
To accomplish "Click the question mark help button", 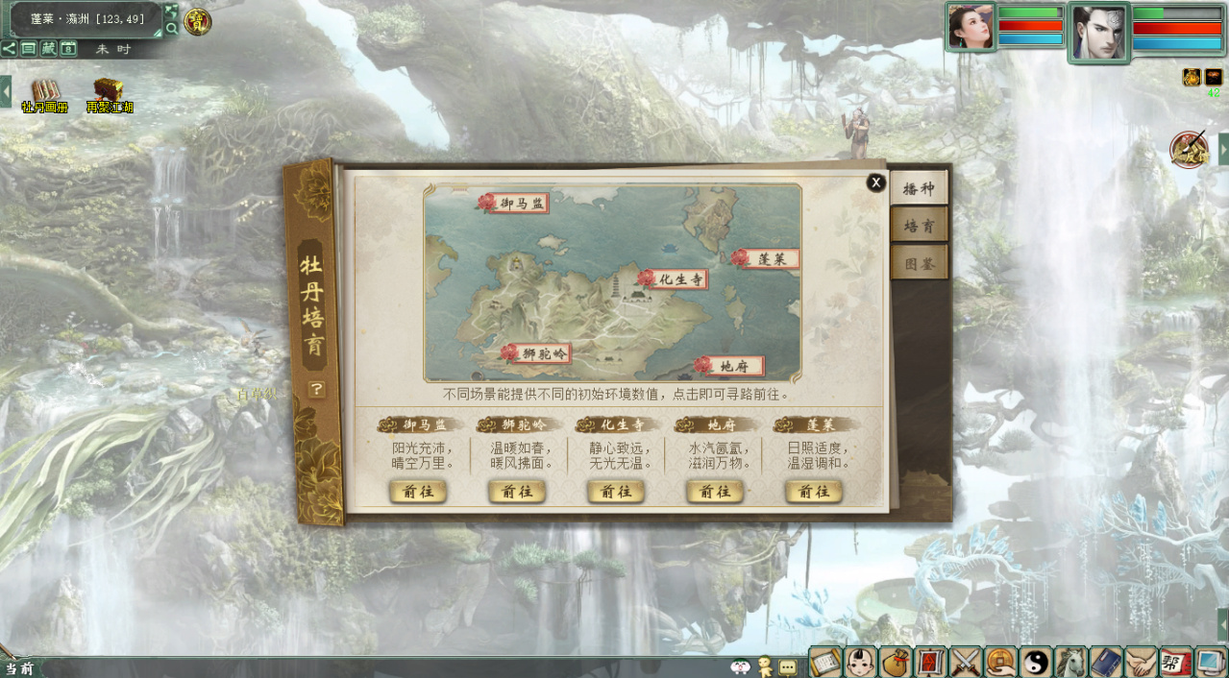I will tap(316, 389).
